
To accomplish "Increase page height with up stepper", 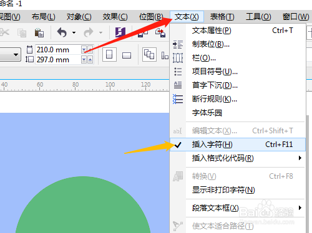I will [90, 60].
